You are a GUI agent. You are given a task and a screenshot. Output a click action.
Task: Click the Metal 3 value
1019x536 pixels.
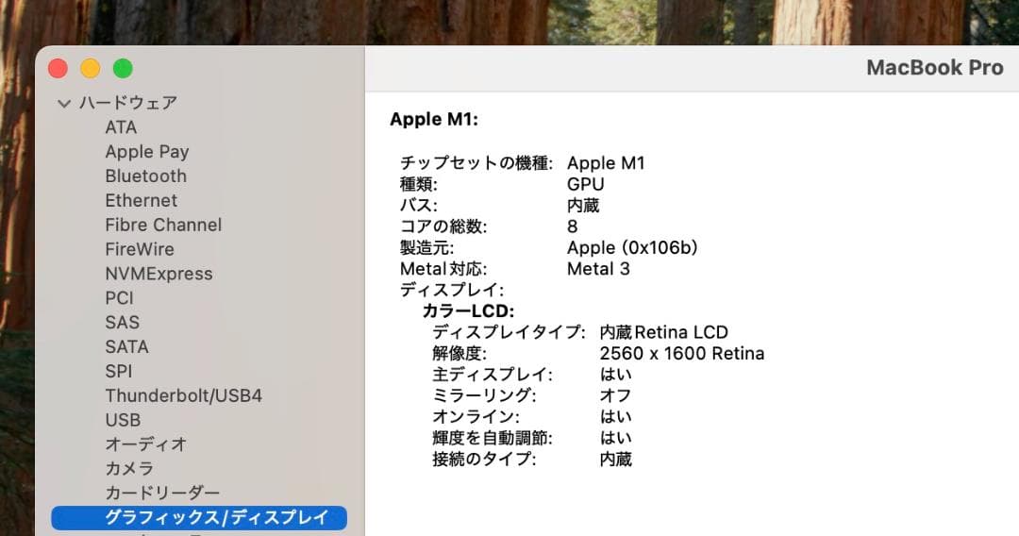(x=598, y=269)
